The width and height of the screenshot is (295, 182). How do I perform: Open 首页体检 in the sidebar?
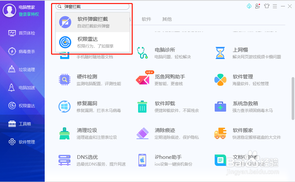tap(22, 33)
